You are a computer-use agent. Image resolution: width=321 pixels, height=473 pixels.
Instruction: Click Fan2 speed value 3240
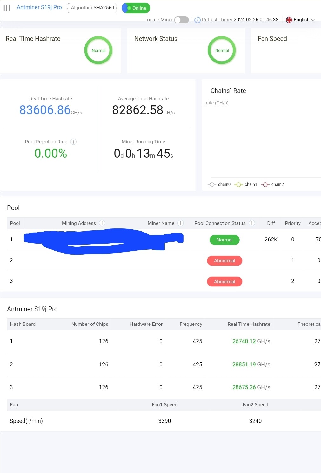255,421
